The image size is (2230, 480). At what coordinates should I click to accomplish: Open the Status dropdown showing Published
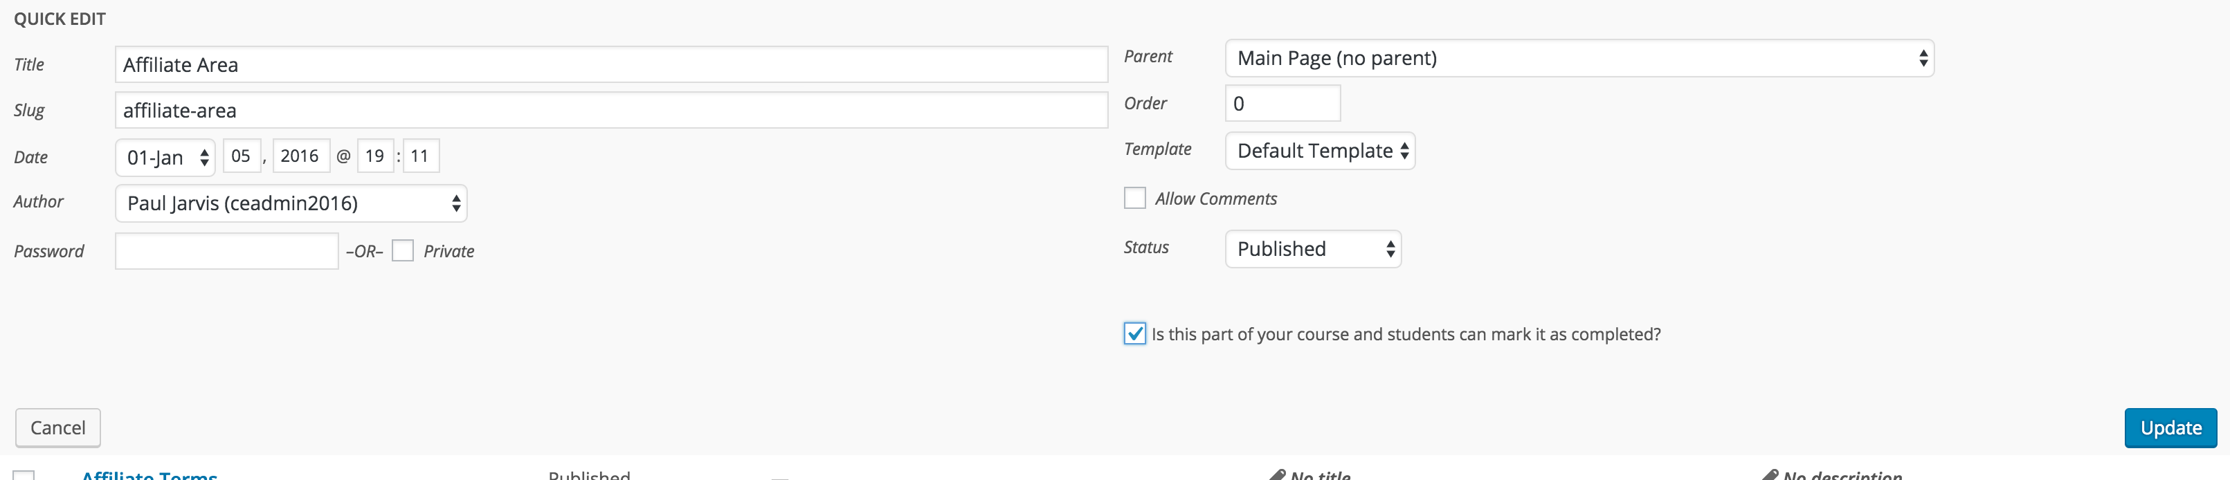[x=1312, y=249]
